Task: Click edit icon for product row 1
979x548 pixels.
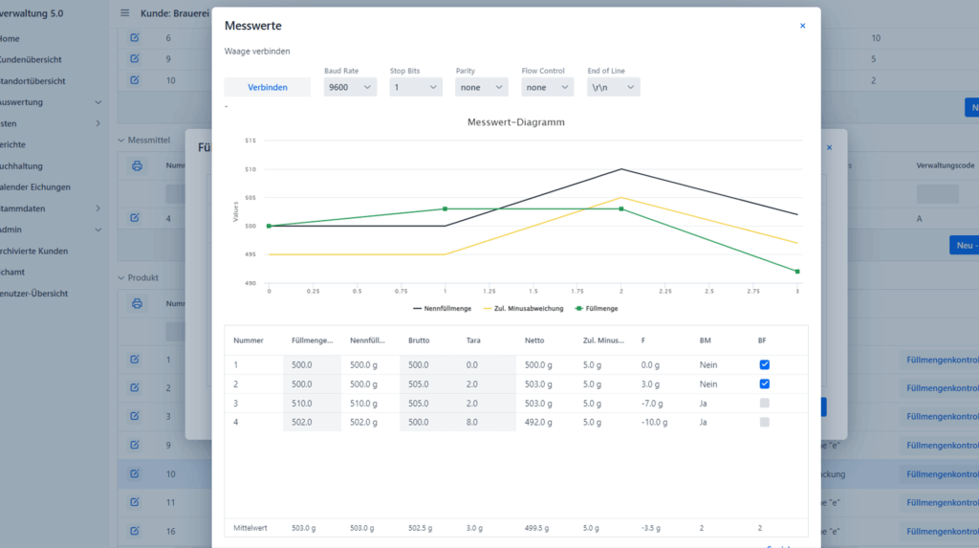Action: tap(135, 360)
